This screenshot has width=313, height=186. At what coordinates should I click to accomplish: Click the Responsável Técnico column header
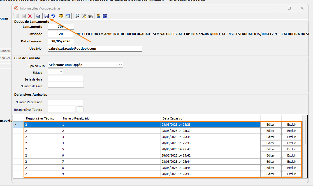click(43, 118)
